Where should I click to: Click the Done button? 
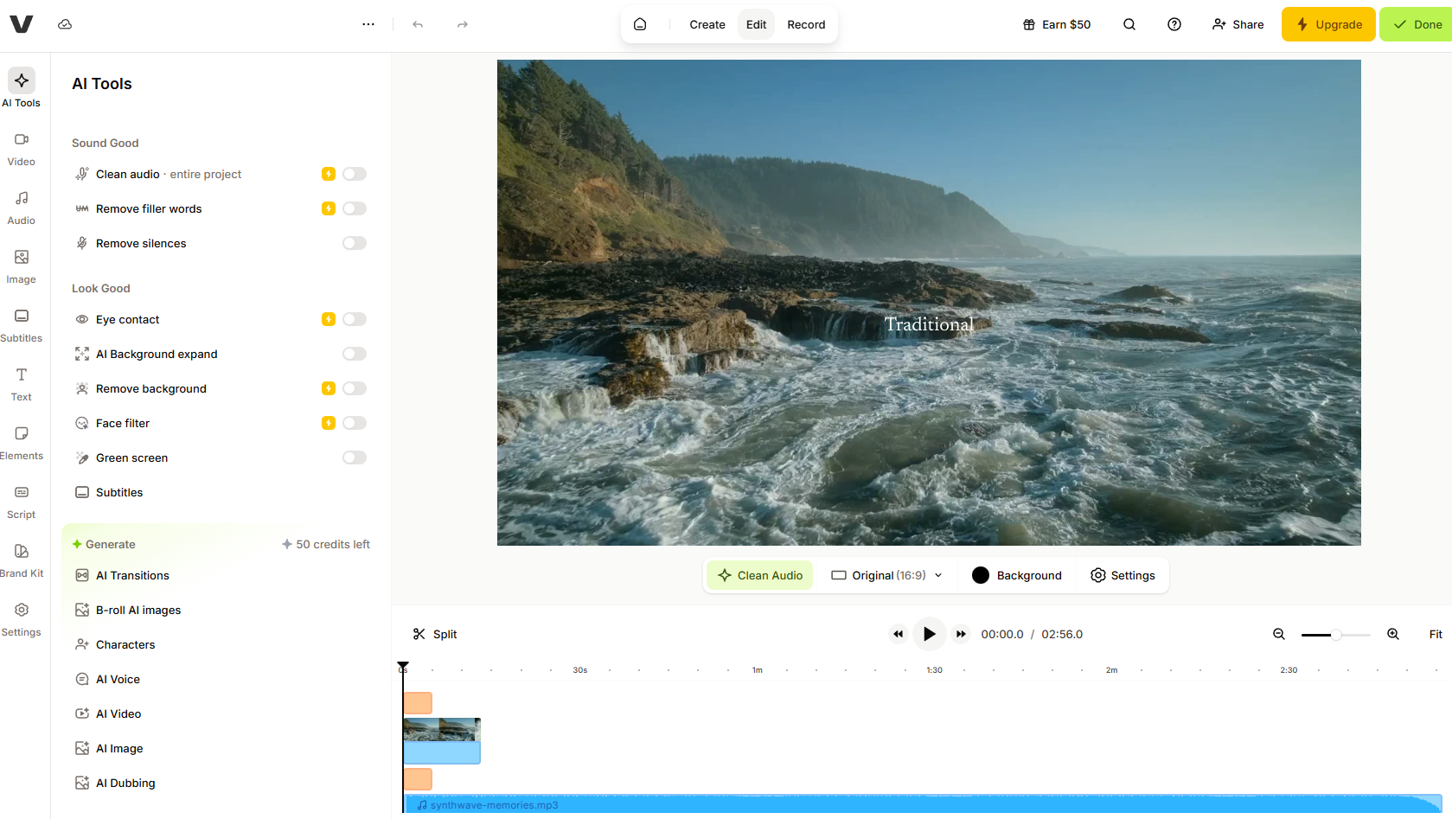pos(1417,24)
